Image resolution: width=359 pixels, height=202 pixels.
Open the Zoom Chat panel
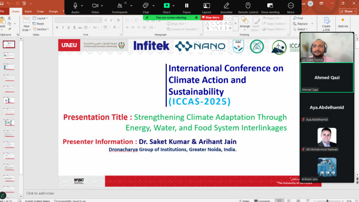[145, 6]
